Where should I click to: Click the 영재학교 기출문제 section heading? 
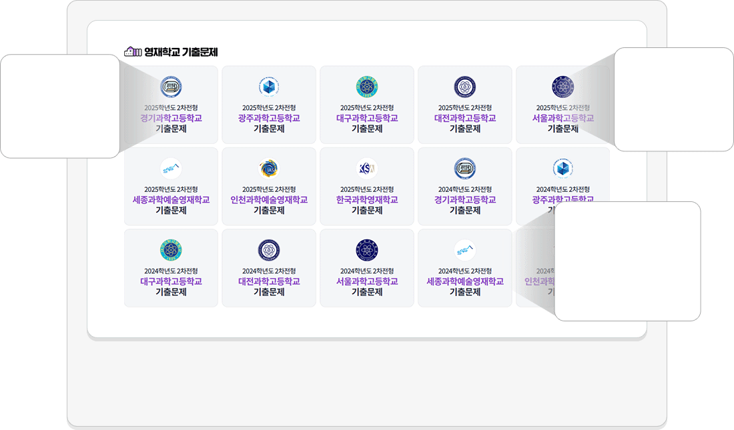pos(181,52)
